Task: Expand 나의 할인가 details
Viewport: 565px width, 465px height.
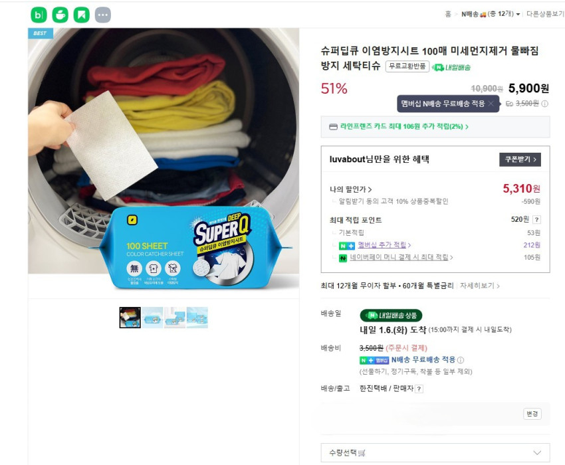Action: [x=351, y=189]
